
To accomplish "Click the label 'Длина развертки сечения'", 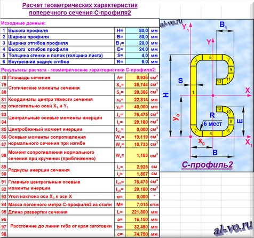I will click(38, 212).
